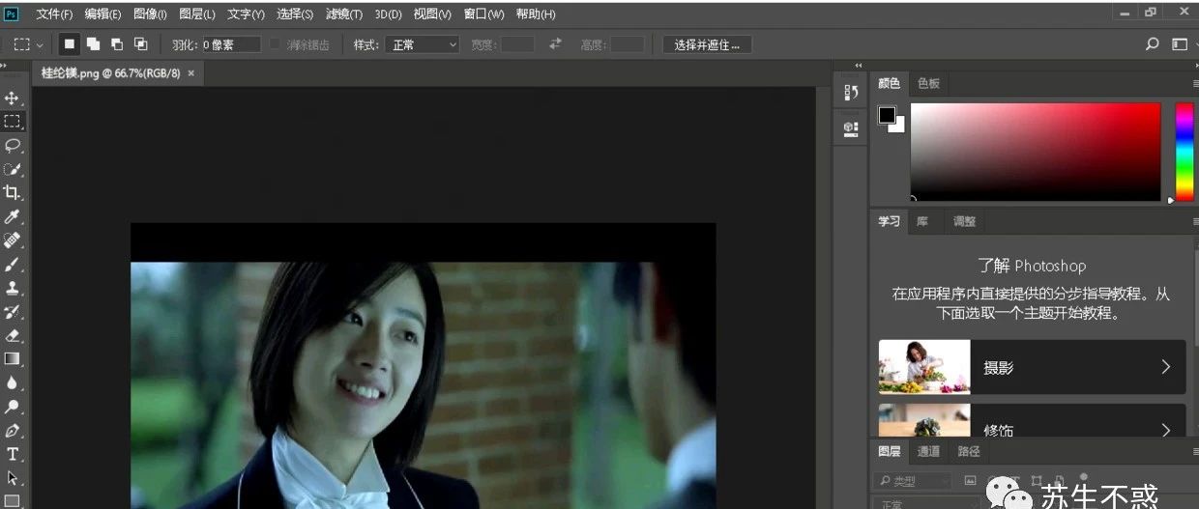
Task: Click the rainbow hue slider
Action: pyautogui.click(x=1184, y=152)
